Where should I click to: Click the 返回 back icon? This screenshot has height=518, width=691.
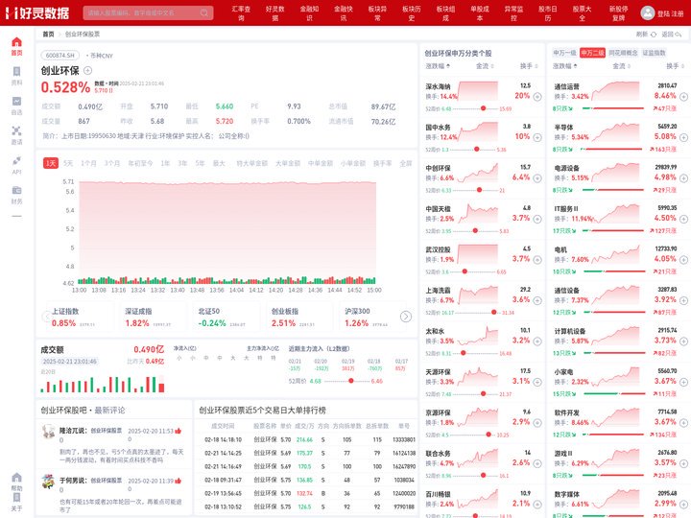coord(679,34)
